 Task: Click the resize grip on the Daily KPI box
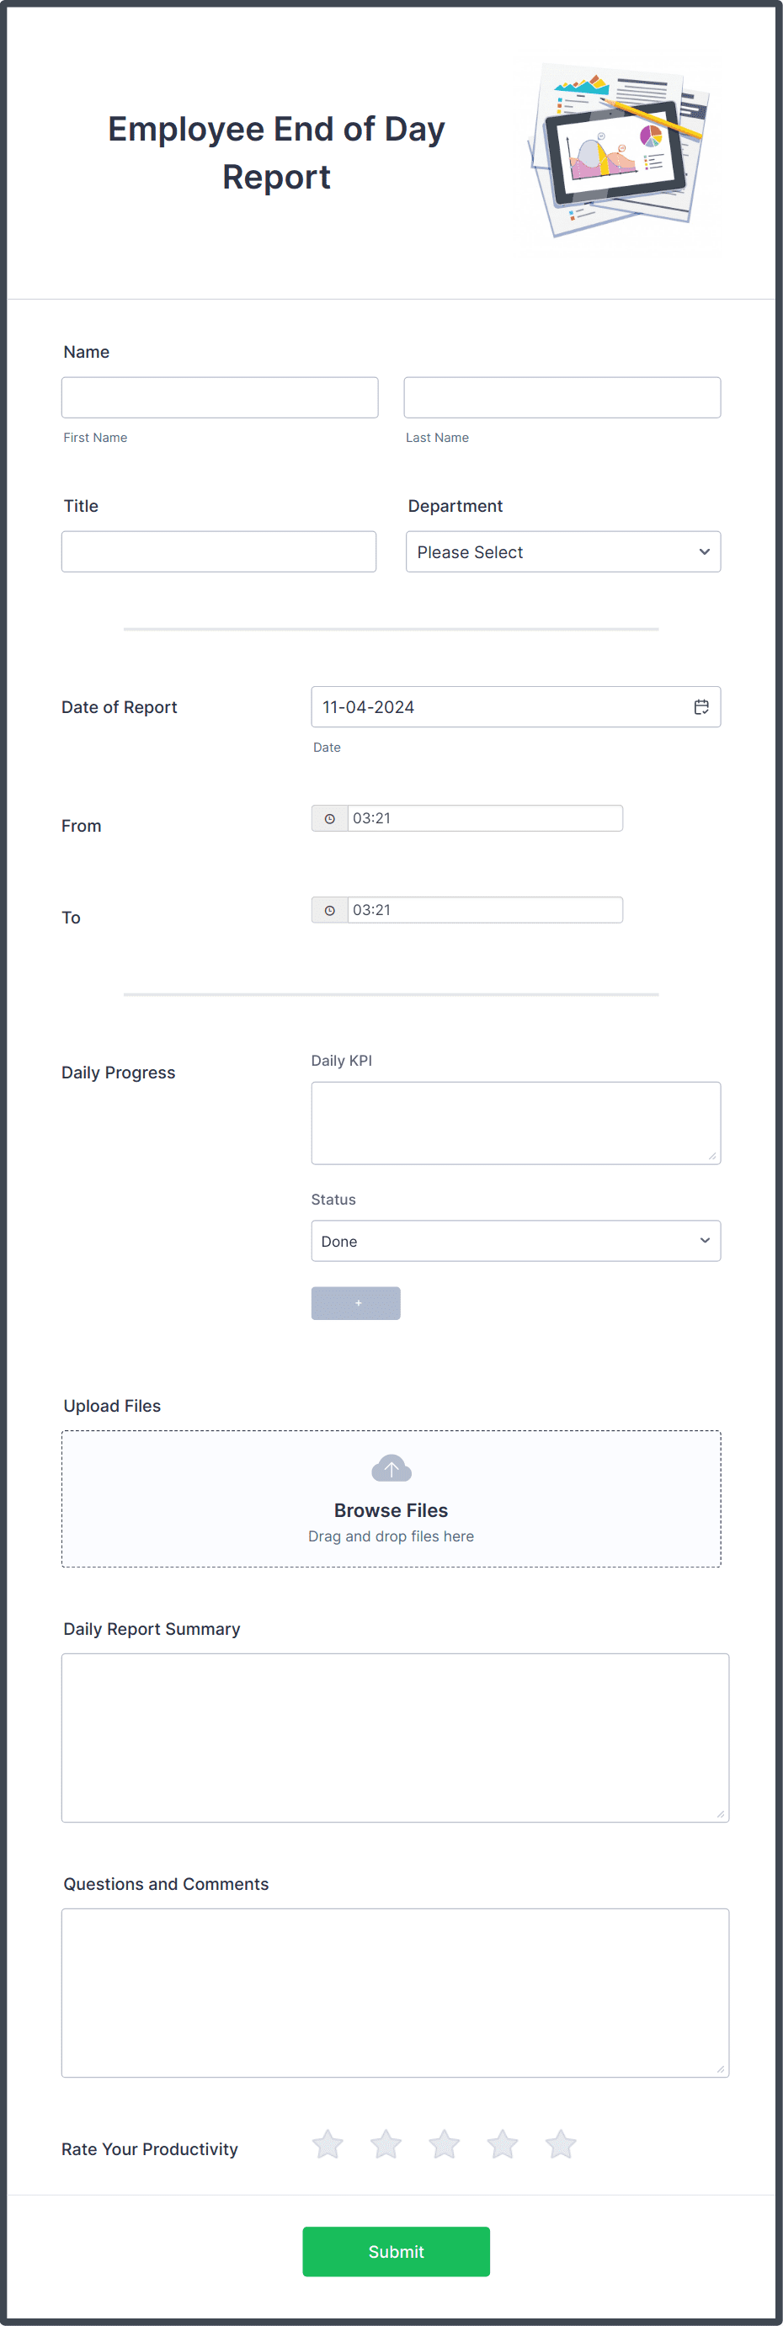click(713, 1158)
